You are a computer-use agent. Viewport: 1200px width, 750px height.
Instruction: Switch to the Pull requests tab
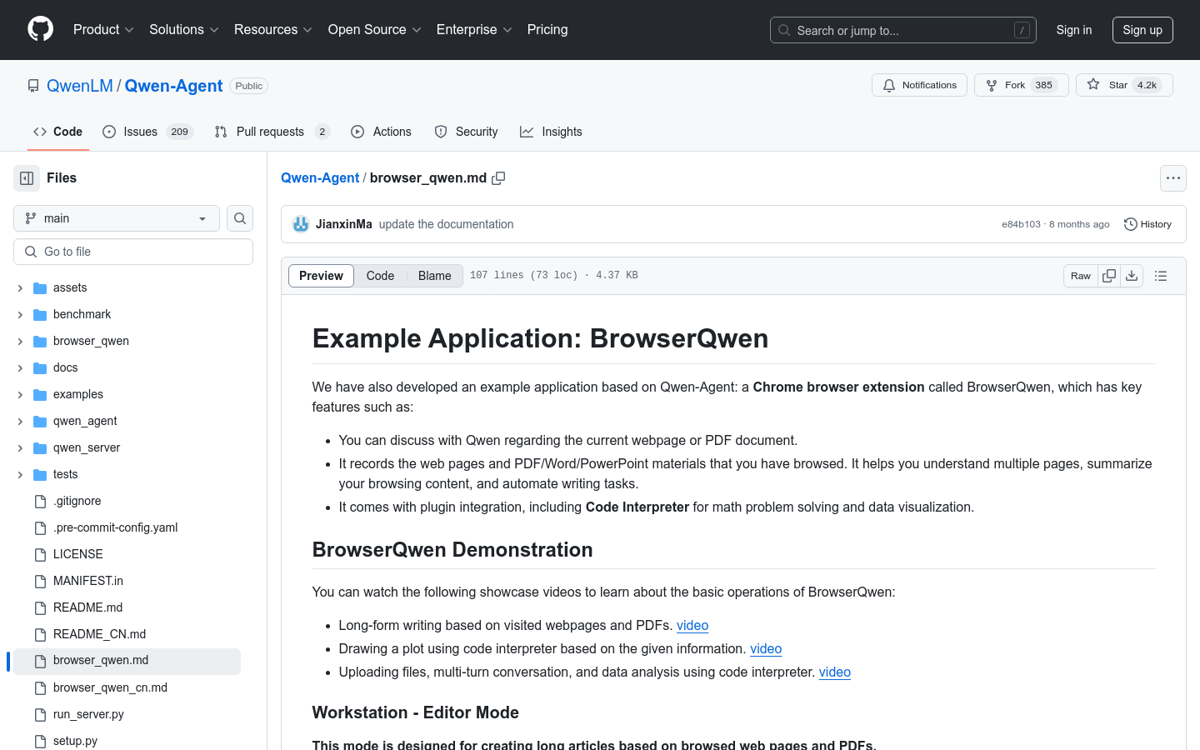[x=272, y=132]
